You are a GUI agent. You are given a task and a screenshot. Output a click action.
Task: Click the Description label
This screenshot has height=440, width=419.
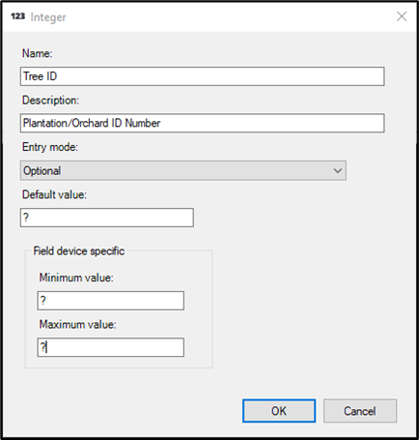pos(50,101)
